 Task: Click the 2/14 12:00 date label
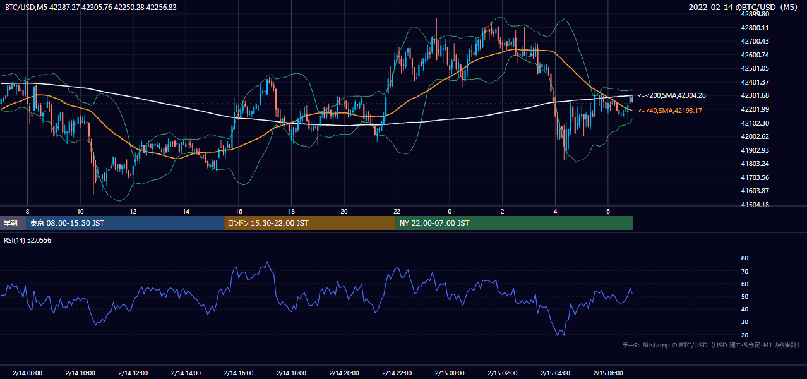pos(133,373)
